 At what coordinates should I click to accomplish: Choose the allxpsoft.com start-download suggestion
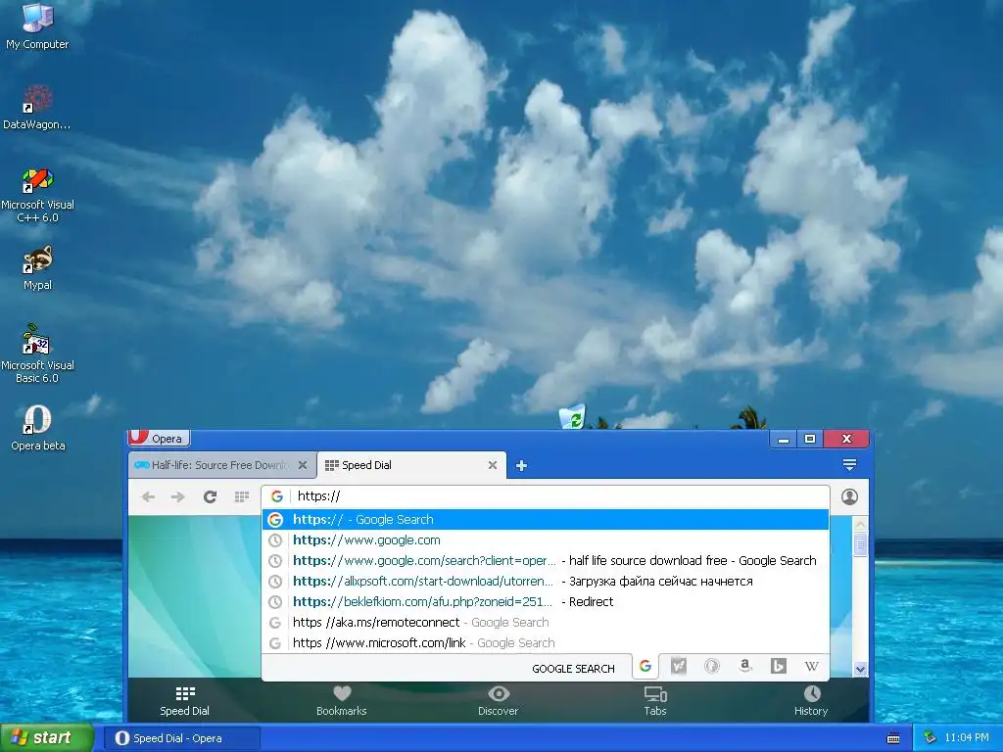545,581
